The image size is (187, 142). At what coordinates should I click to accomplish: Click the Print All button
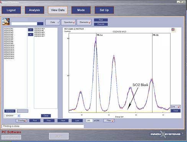[101, 24]
